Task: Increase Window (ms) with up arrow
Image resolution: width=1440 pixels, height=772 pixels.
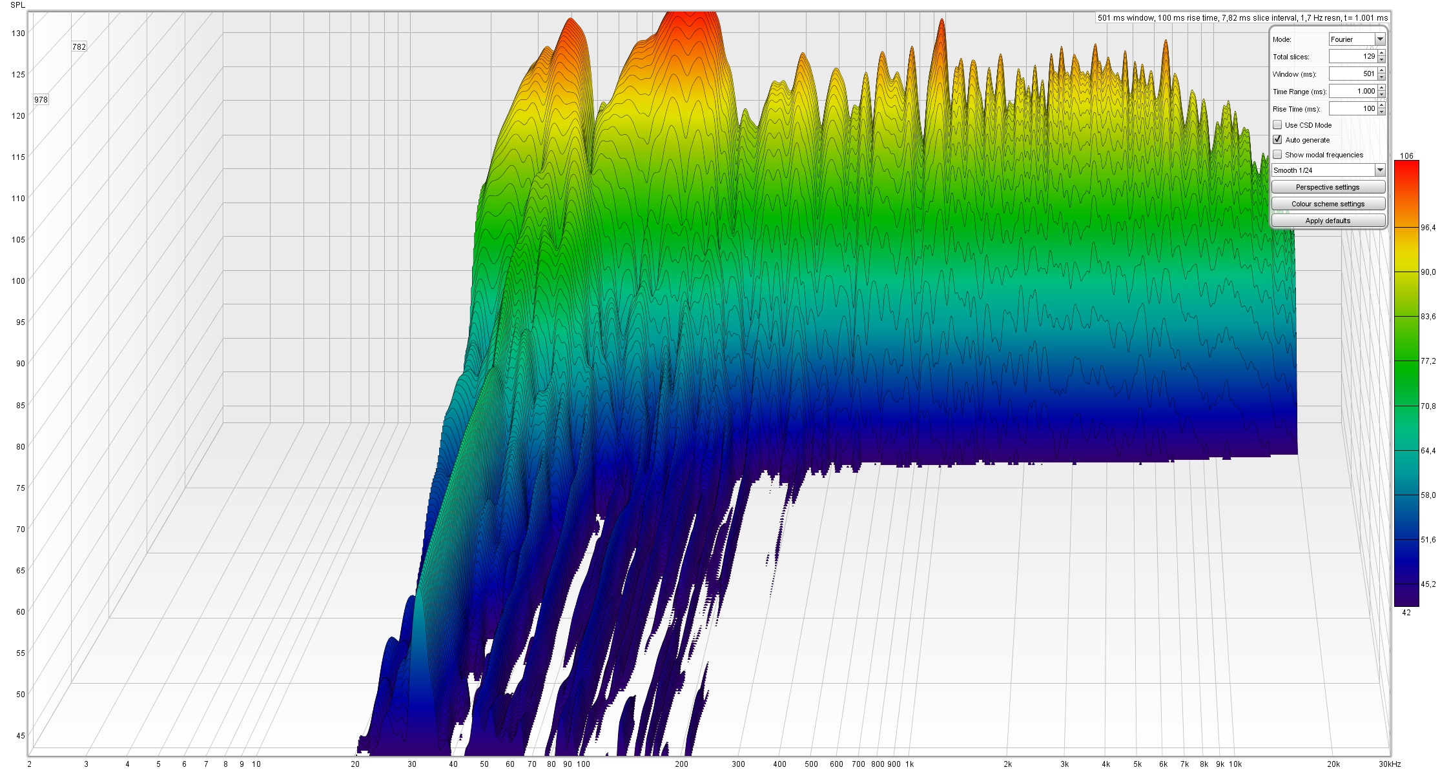Action: pyautogui.click(x=1381, y=70)
